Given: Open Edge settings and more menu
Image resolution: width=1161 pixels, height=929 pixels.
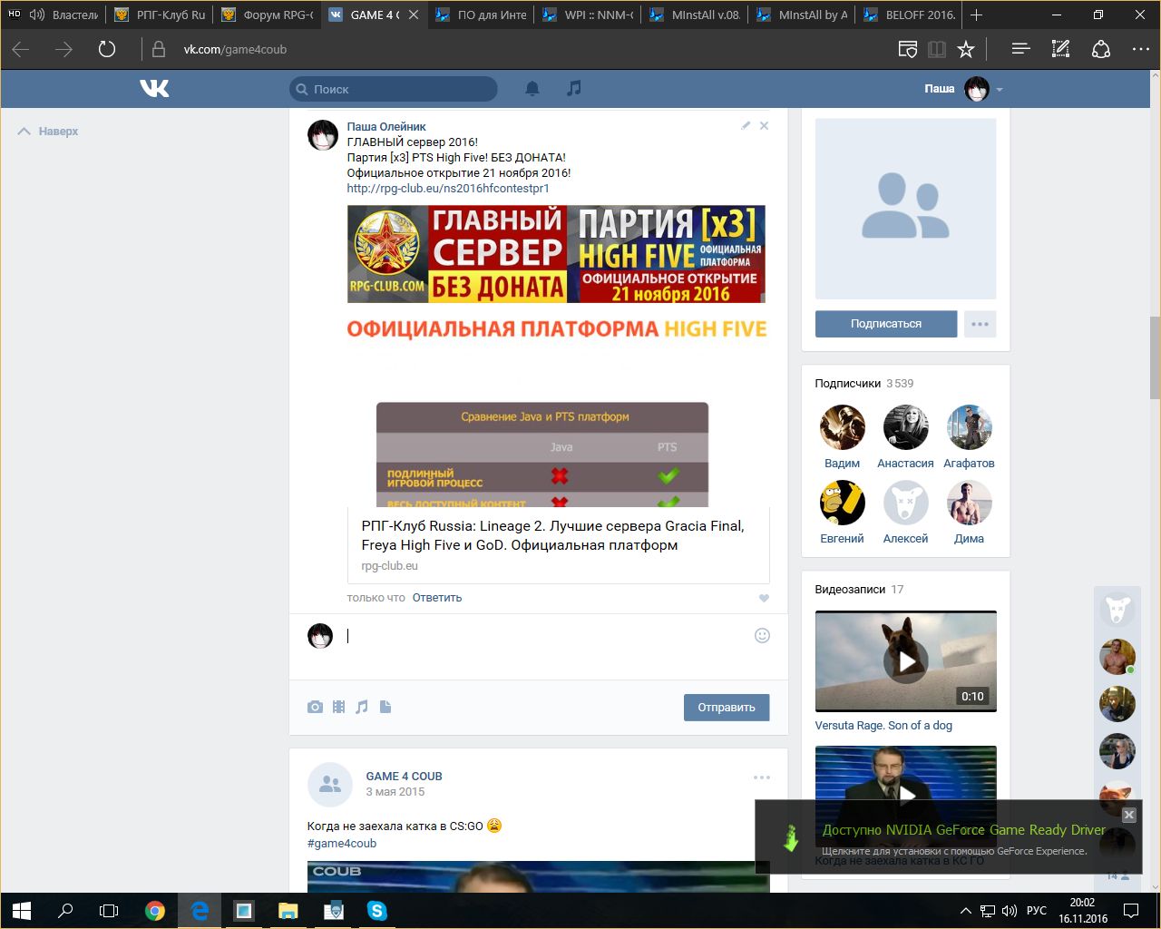Looking at the screenshot, I should pos(1140,49).
